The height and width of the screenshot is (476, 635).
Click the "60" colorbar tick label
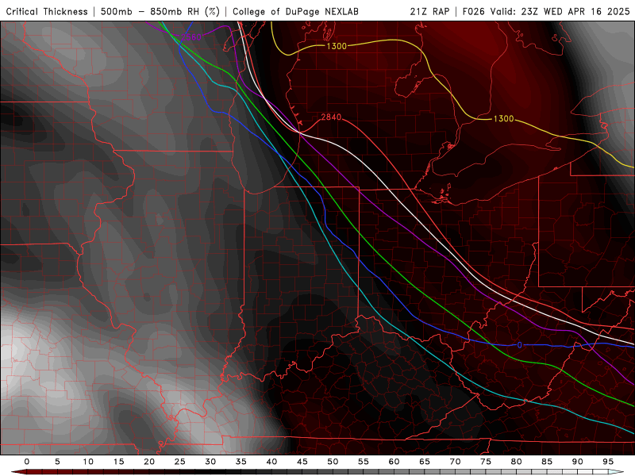pos(394,462)
